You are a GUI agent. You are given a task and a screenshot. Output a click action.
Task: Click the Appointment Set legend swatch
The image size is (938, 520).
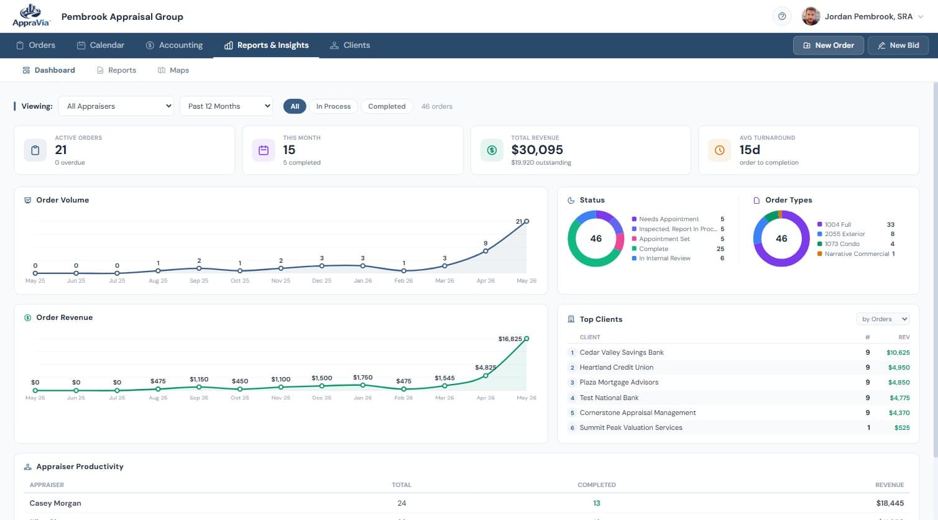(x=634, y=239)
